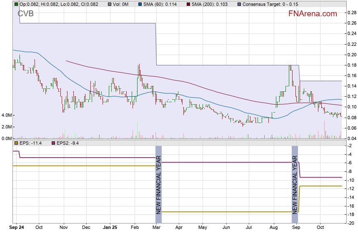Image resolution: width=358 pixels, height=236 pixels.
Task: Select the CVB ticker label
Action: click(x=25, y=14)
